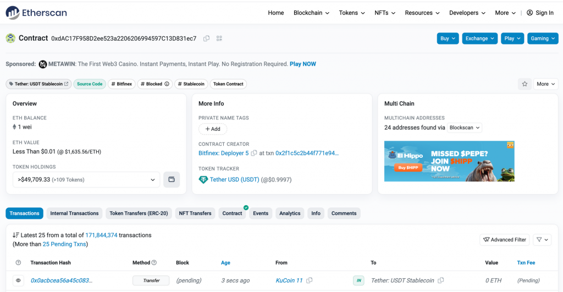Click the Method column help icon
The image size is (563, 292).
click(154, 262)
